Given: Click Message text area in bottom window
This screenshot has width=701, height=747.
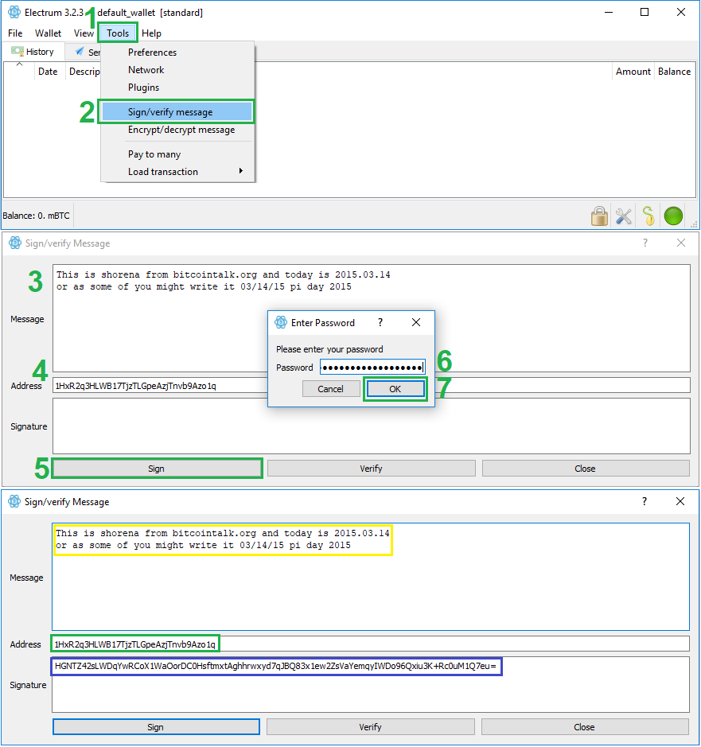Looking at the screenshot, I should 371,577.
